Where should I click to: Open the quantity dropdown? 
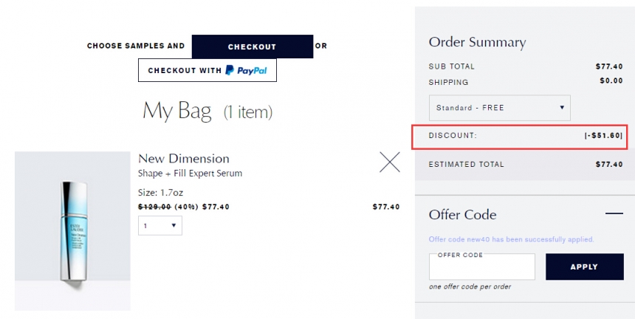(160, 225)
